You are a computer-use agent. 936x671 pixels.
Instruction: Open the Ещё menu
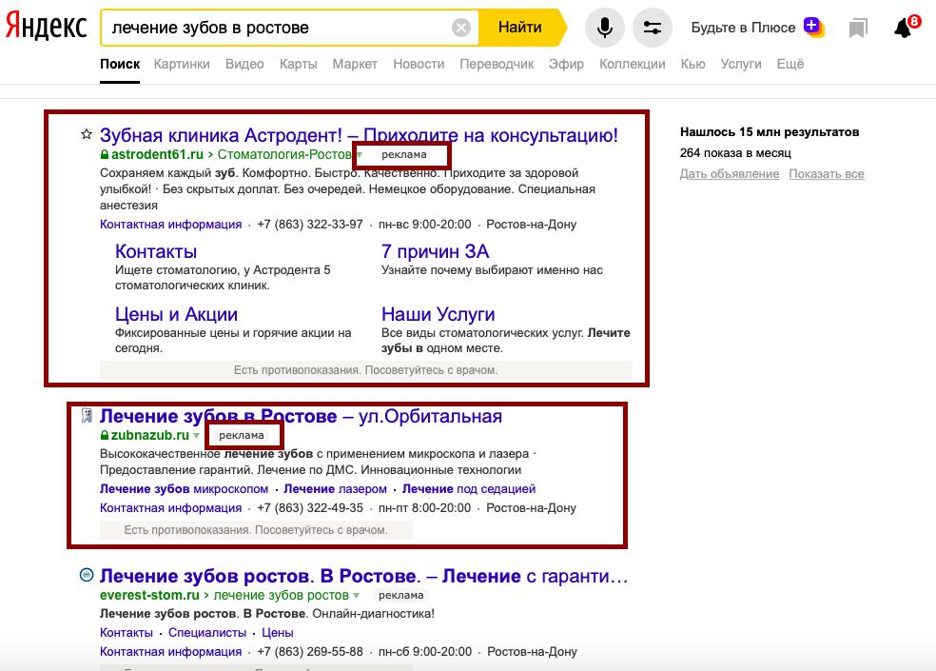tap(790, 64)
